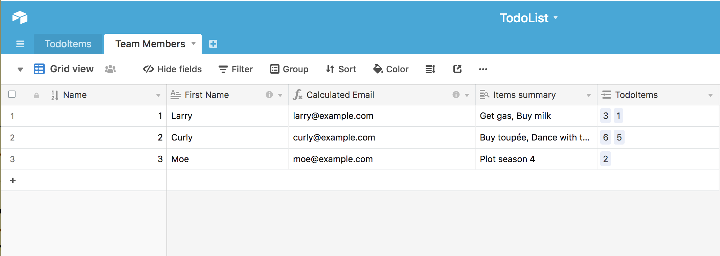Toggle the select all rows checkbox

click(12, 94)
